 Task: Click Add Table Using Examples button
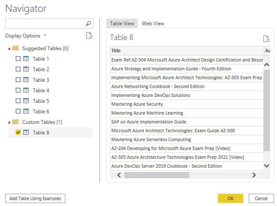click(35, 198)
